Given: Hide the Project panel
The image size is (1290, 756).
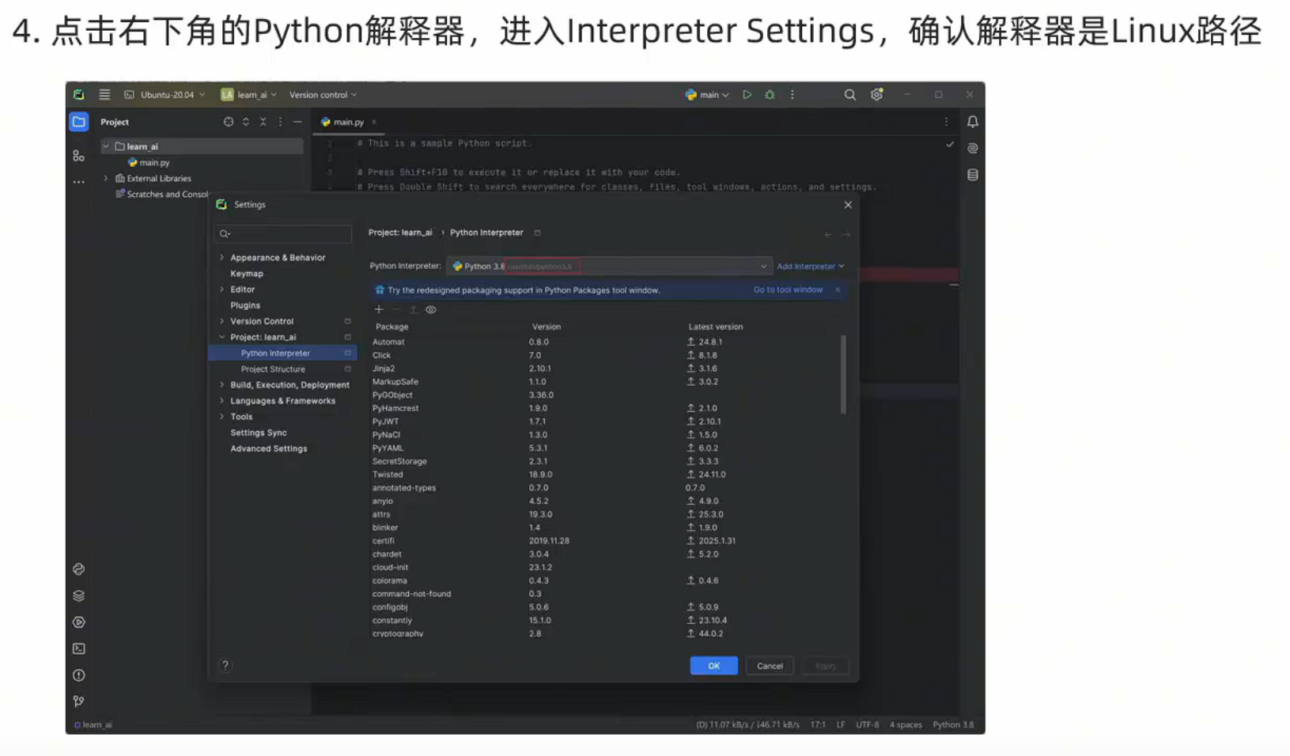Looking at the screenshot, I should (297, 122).
